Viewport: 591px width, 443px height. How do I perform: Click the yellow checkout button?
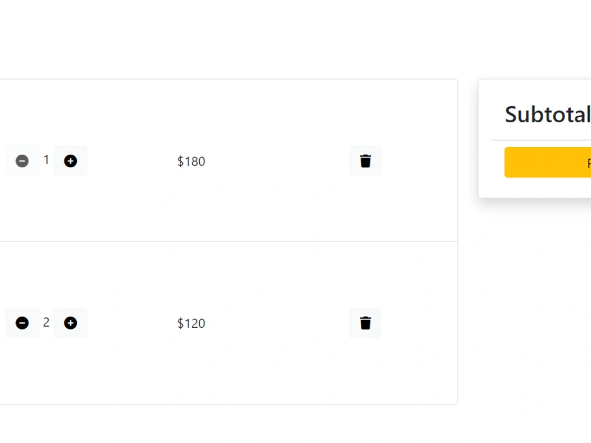coord(548,162)
